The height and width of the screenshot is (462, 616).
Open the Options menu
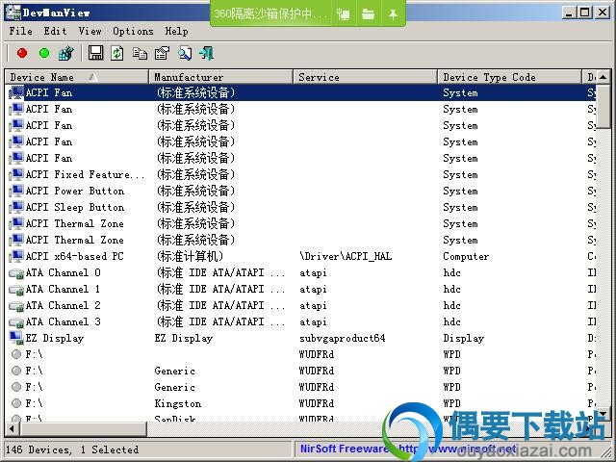133,31
